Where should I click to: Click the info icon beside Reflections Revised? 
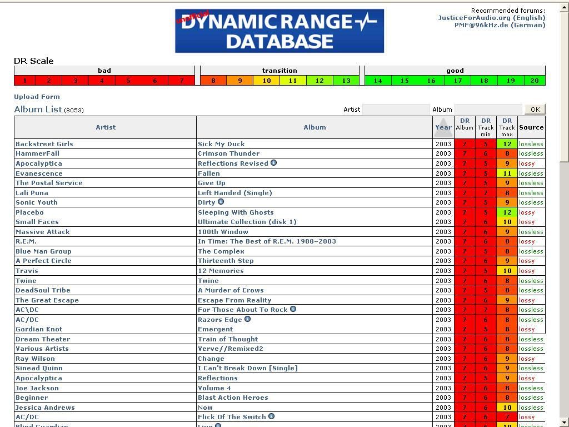point(273,163)
